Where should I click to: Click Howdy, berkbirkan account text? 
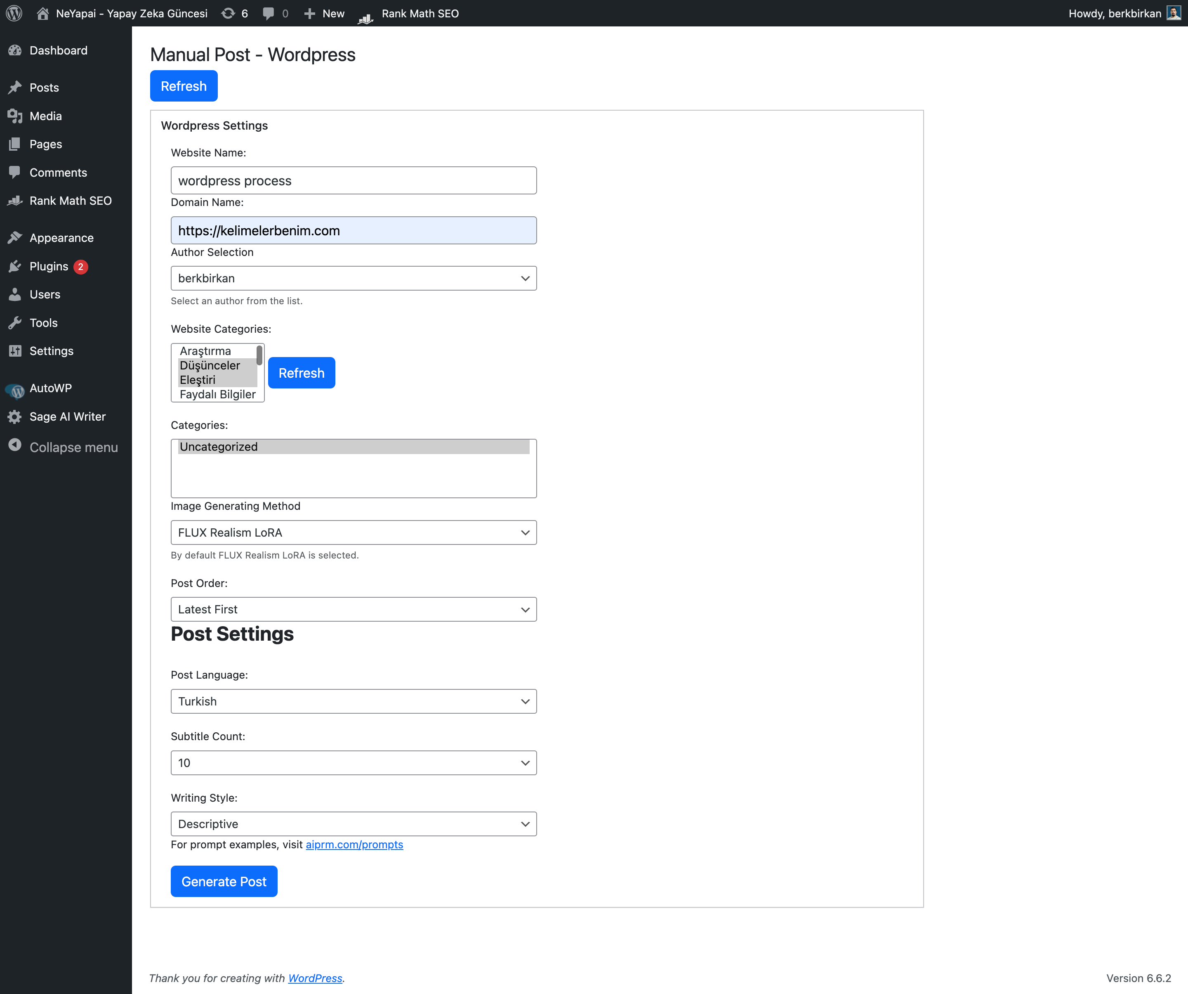(1115, 14)
